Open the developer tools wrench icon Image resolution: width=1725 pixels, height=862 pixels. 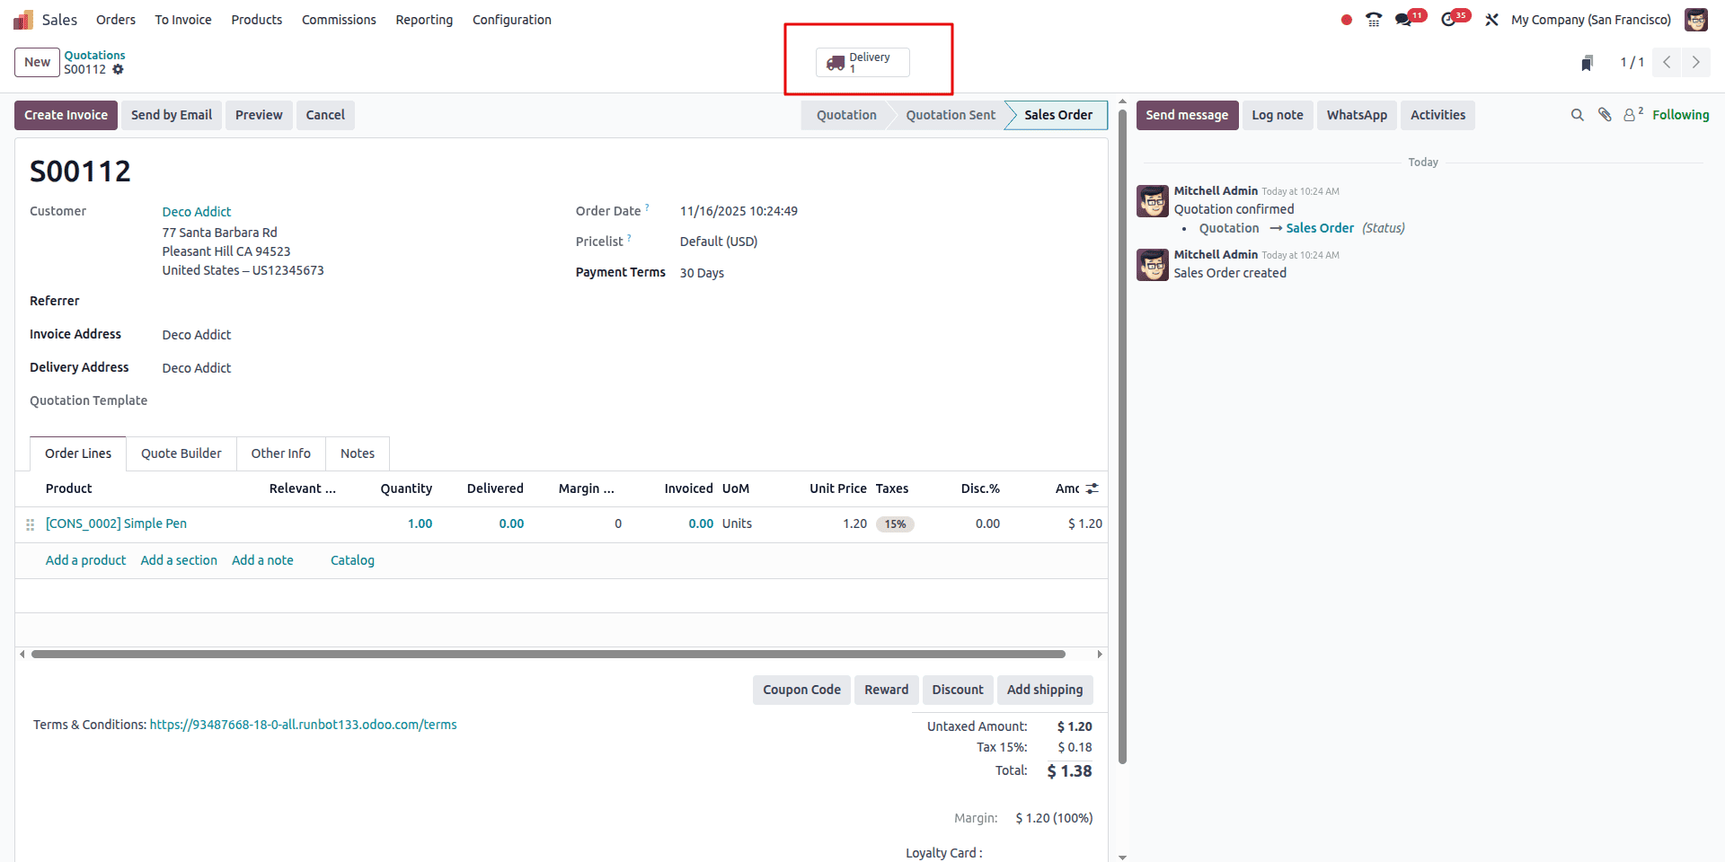tap(1491, 18)
